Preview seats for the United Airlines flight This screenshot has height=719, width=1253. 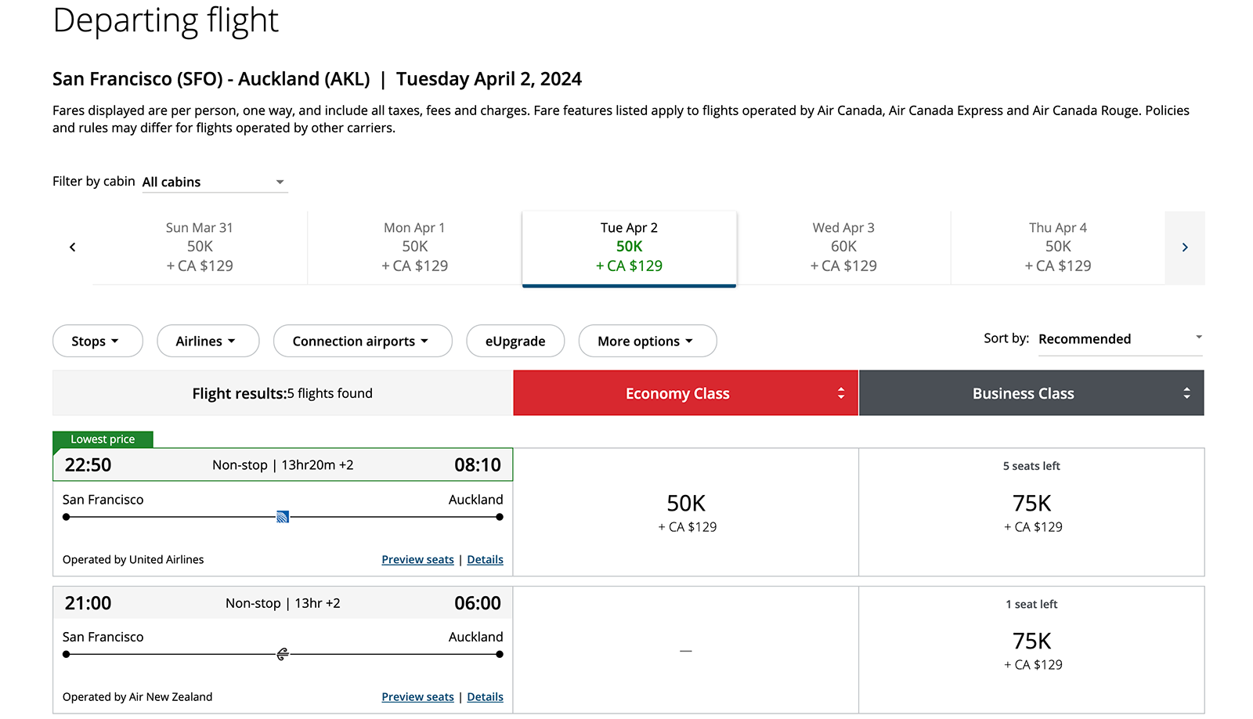(417, 559)
